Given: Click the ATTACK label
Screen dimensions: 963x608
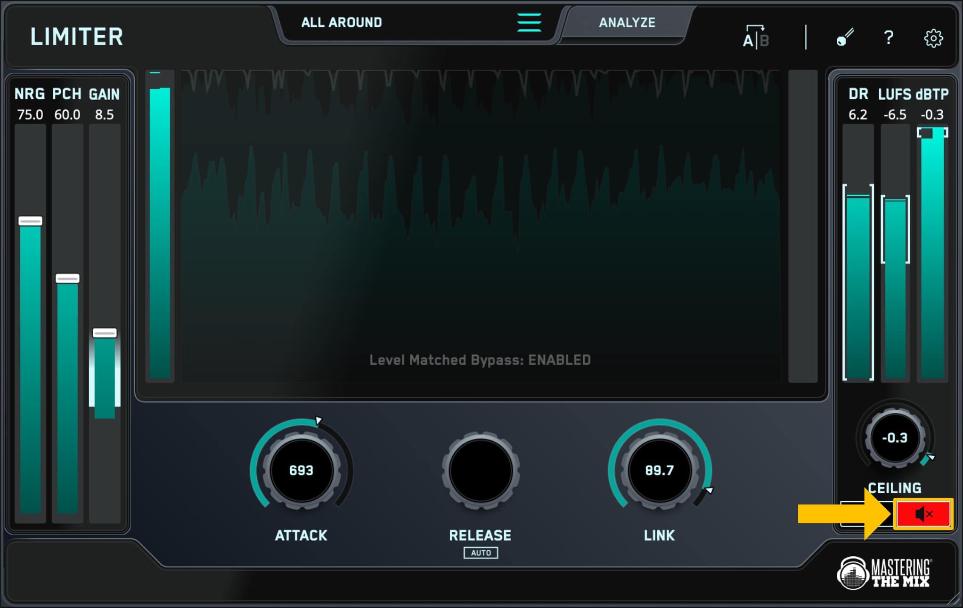Looking at the screenshot, I should 301,536.
